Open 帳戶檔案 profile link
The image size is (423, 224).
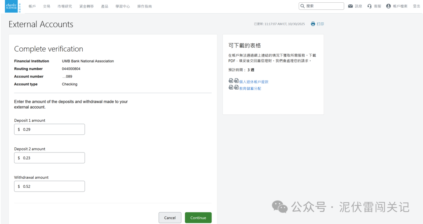pyautogui.click(x=400, y=6)
